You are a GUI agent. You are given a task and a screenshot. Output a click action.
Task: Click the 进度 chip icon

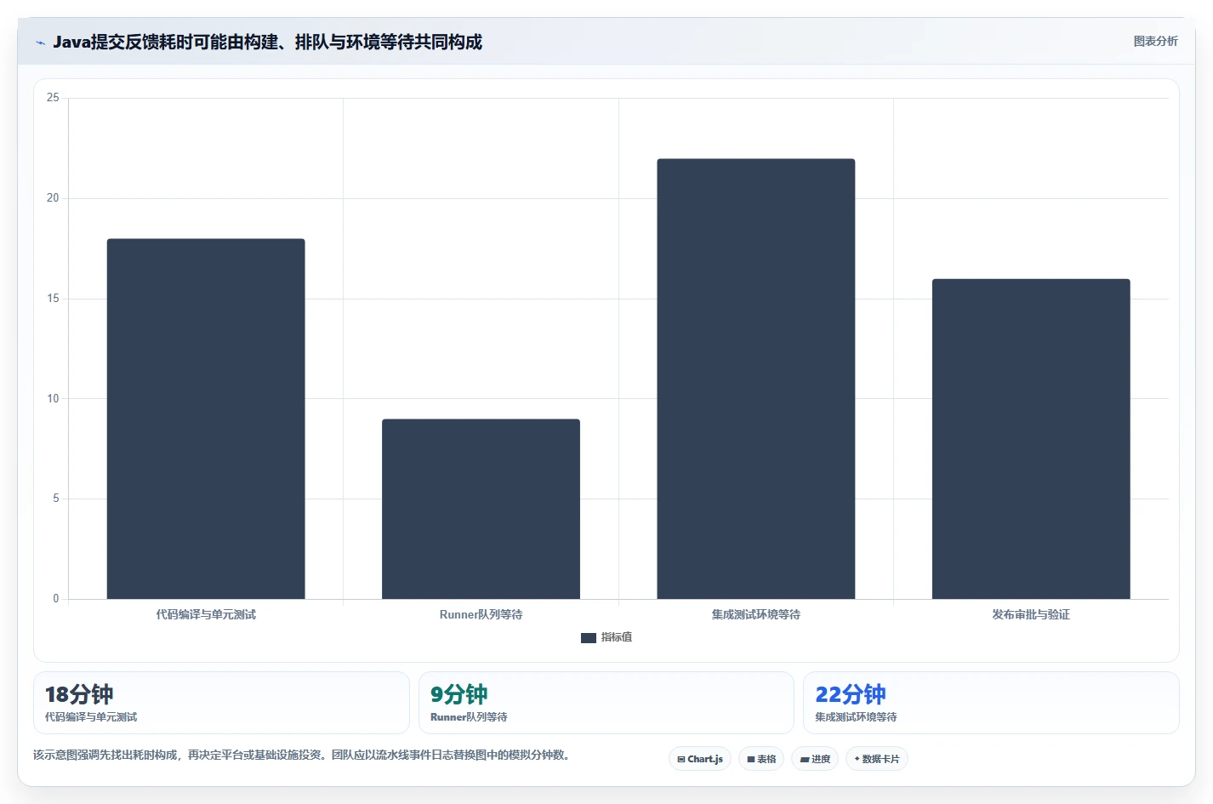pyautogui.click(x=804, y=759)
